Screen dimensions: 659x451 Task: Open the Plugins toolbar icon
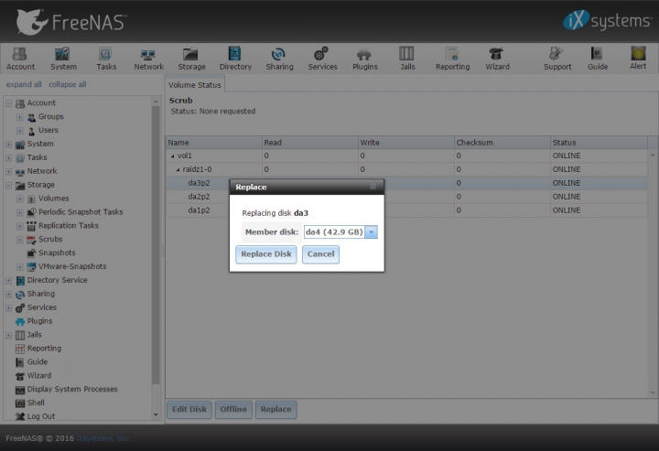pyautogui.click(x=365, y=59)
